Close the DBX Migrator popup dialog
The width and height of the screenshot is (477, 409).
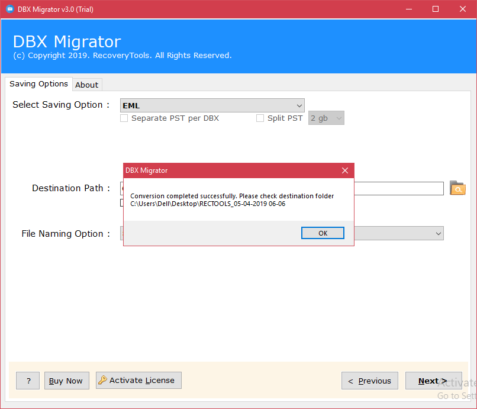pyautogui.click(x=344, y=170)
